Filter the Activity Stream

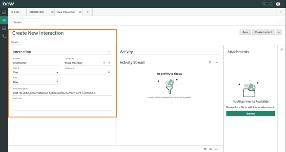click(x=210, y=63)
